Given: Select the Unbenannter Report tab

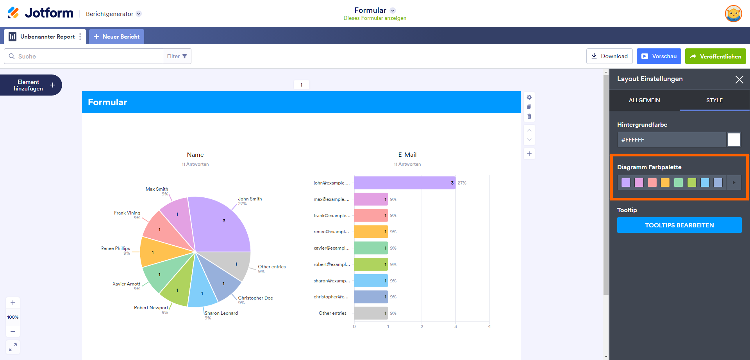Looking at the screenshot, I should [x=42, y=37].
